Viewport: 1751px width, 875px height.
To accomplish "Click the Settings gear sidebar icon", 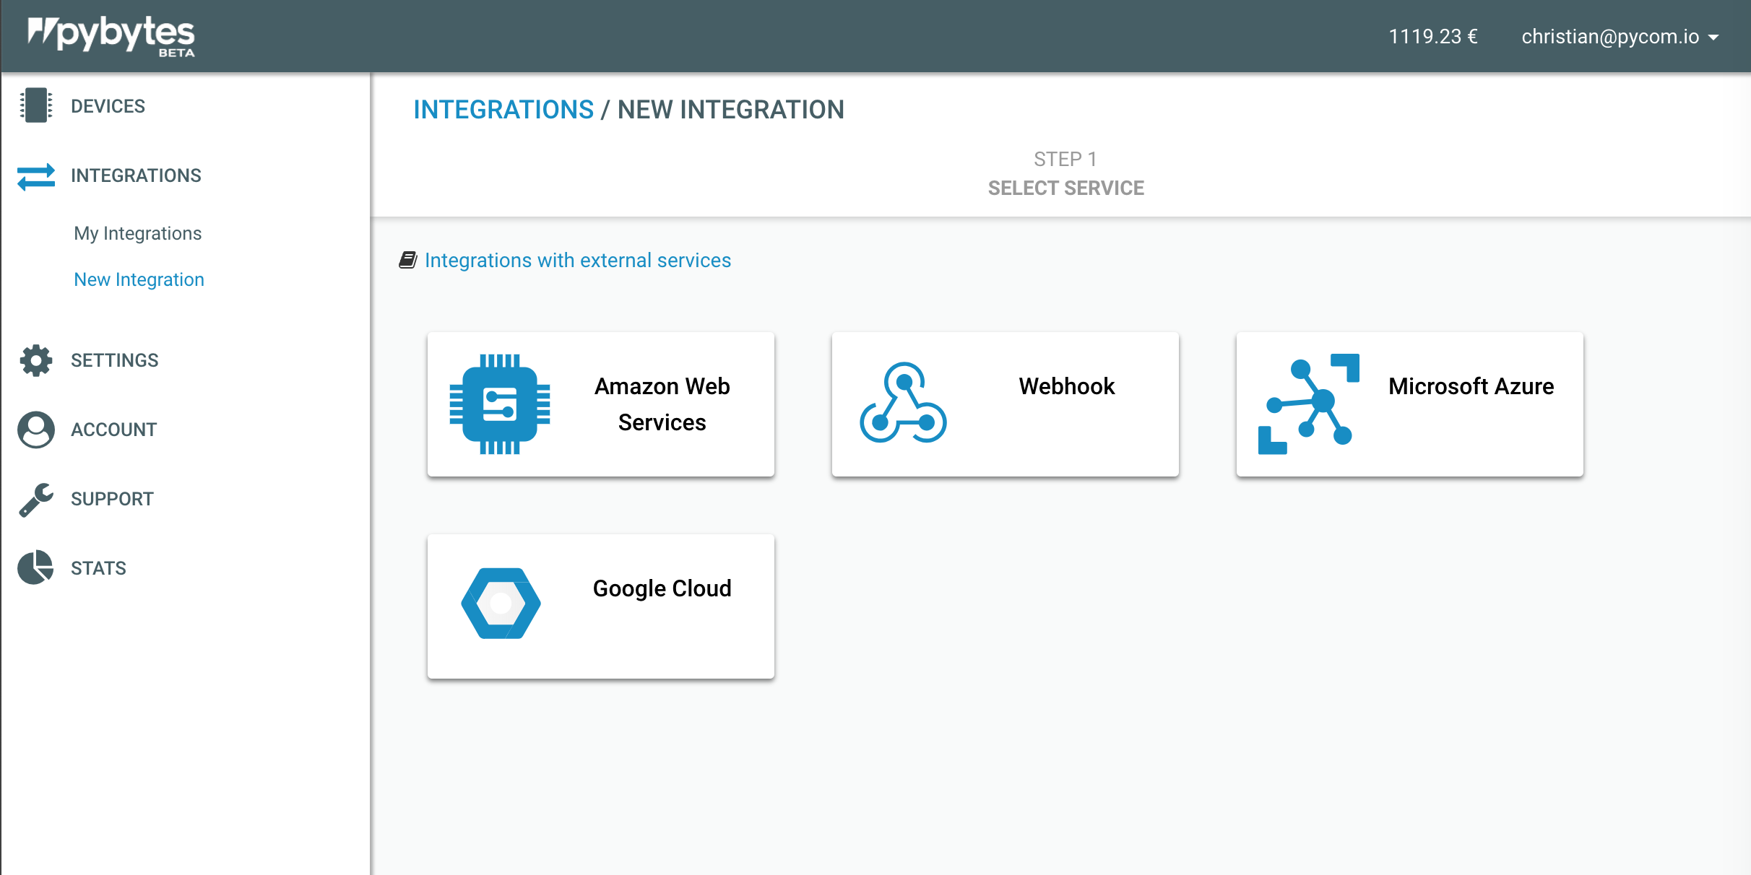I will tap(35, 360).
